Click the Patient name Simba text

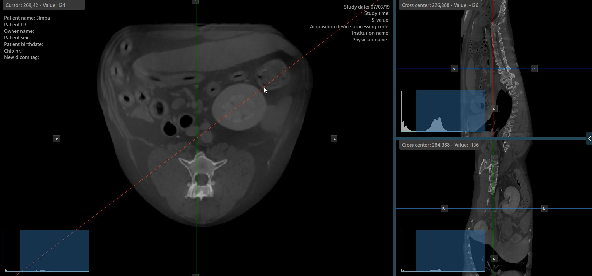click(x=27, y=18)
